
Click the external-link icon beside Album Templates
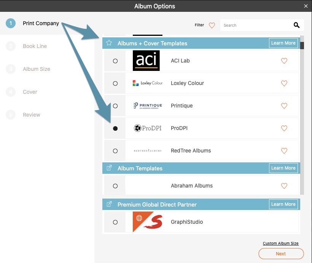click(x=109, y=168)
